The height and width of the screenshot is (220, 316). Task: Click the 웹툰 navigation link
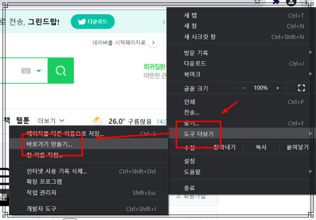click(x=23, y=120)
